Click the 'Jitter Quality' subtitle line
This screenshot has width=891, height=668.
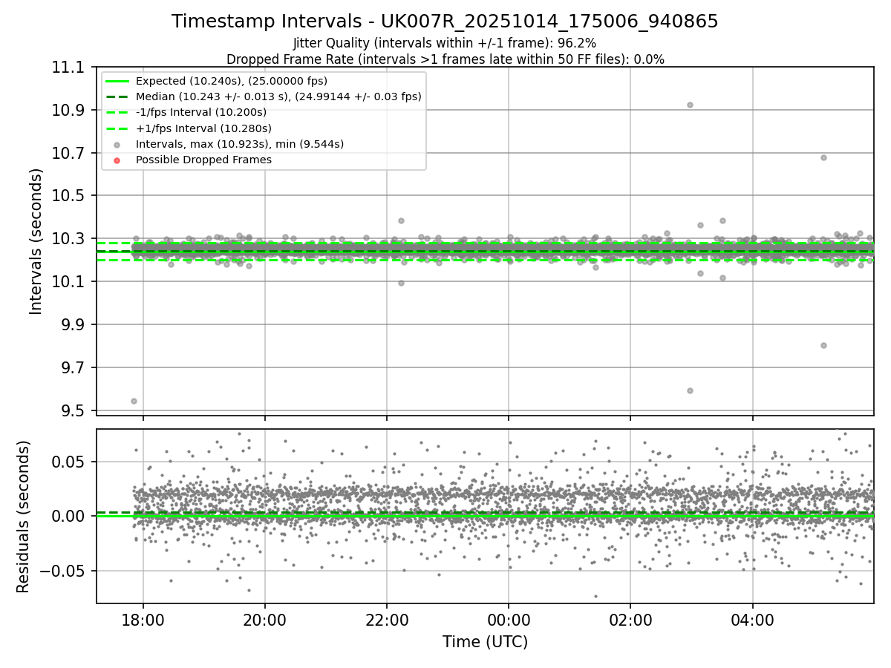point(445,43)
